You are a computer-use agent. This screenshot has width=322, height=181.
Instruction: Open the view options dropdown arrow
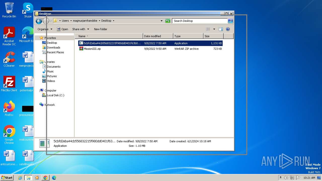214,29
